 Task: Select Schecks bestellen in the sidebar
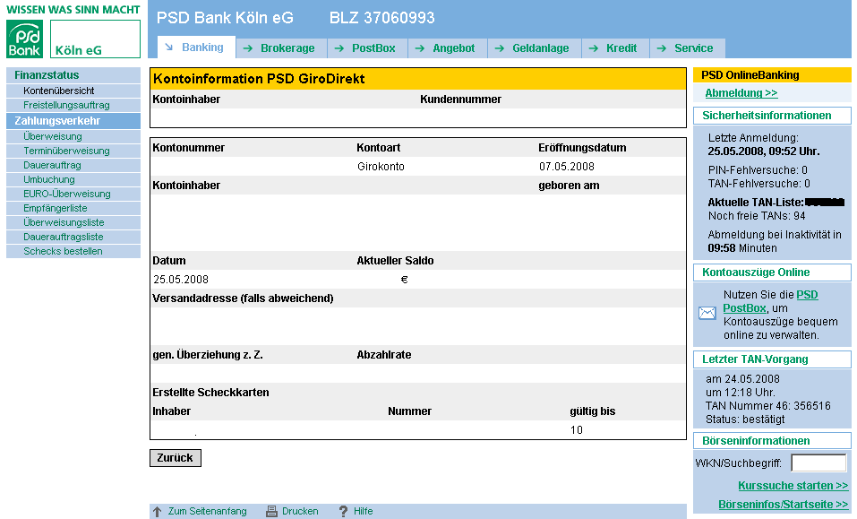(x=73, y=251)
